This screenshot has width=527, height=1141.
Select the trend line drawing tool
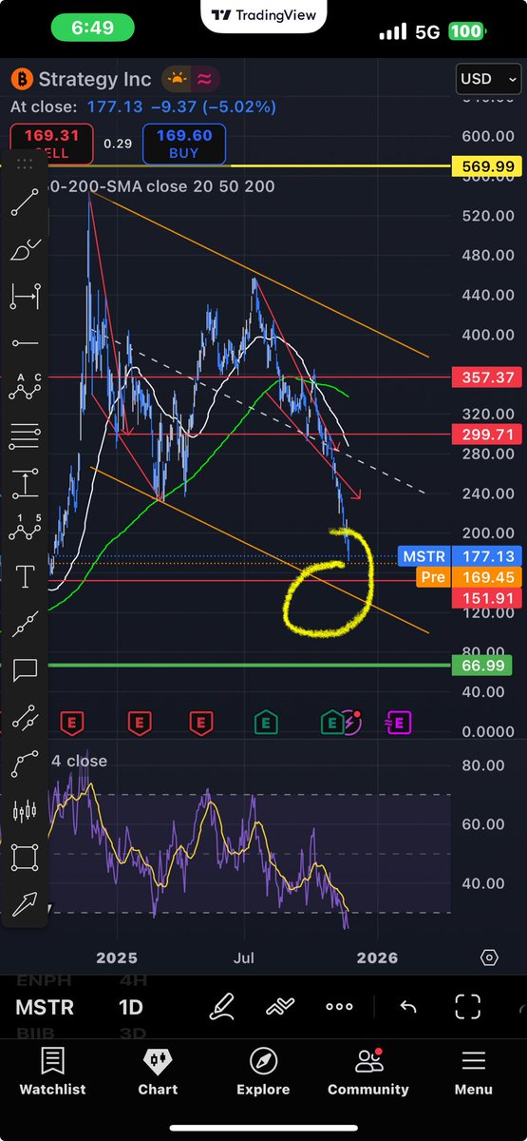pos(25,203)
